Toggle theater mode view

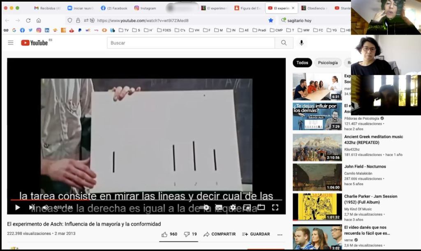pos(261,207)
